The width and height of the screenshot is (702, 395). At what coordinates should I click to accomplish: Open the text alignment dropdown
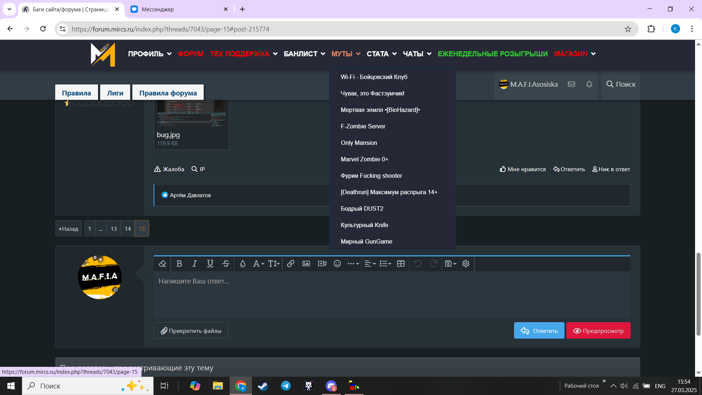tap(370, 264)
